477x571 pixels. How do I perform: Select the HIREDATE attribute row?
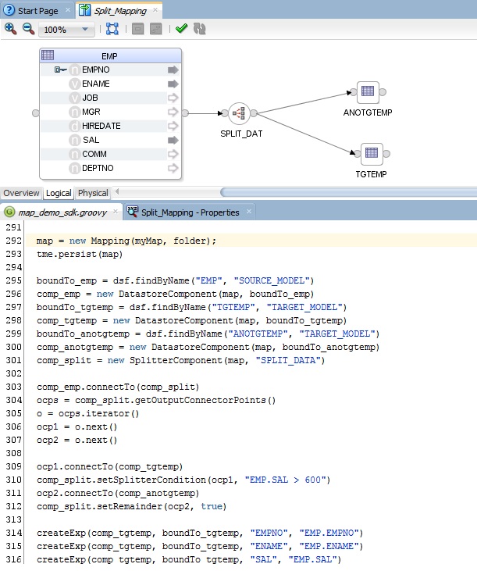coord(110,126)
